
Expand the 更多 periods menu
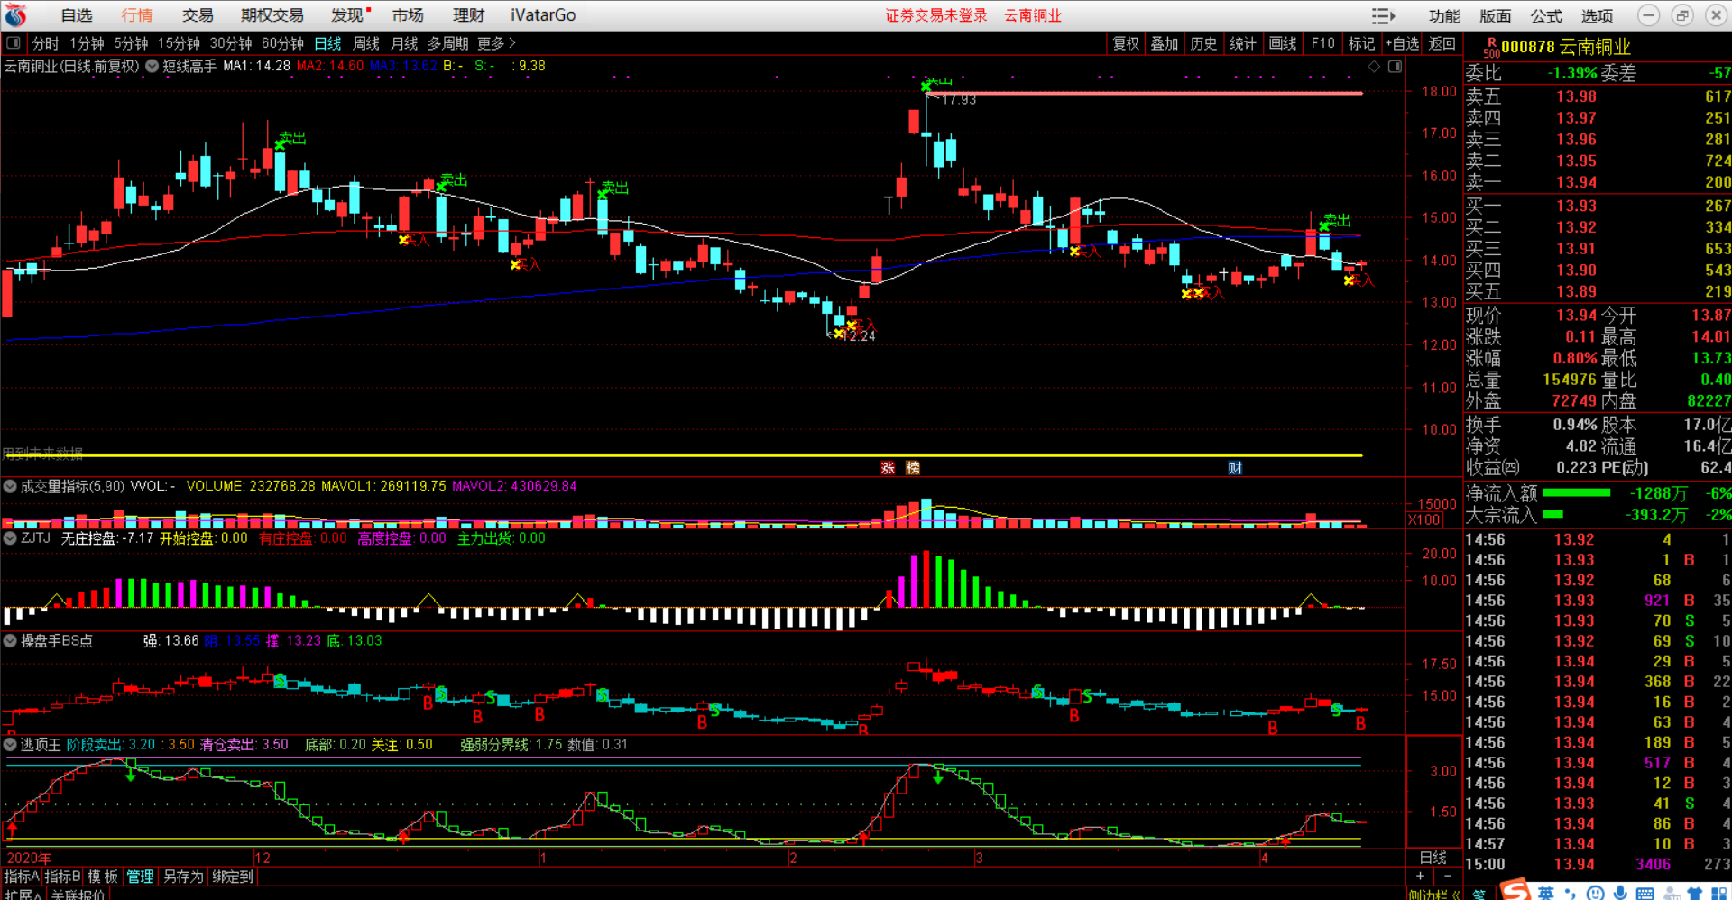pyautogui.click(x=496, y=43)
